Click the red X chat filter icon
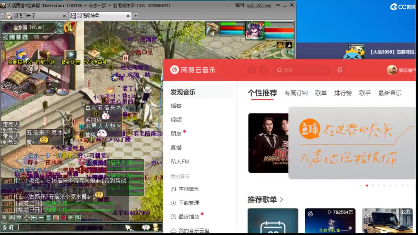This screenshot has height=235, width=418. coord(56,218)
